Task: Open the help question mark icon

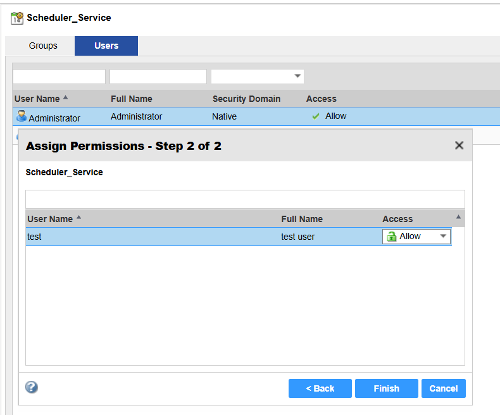Action: [32, 387]
